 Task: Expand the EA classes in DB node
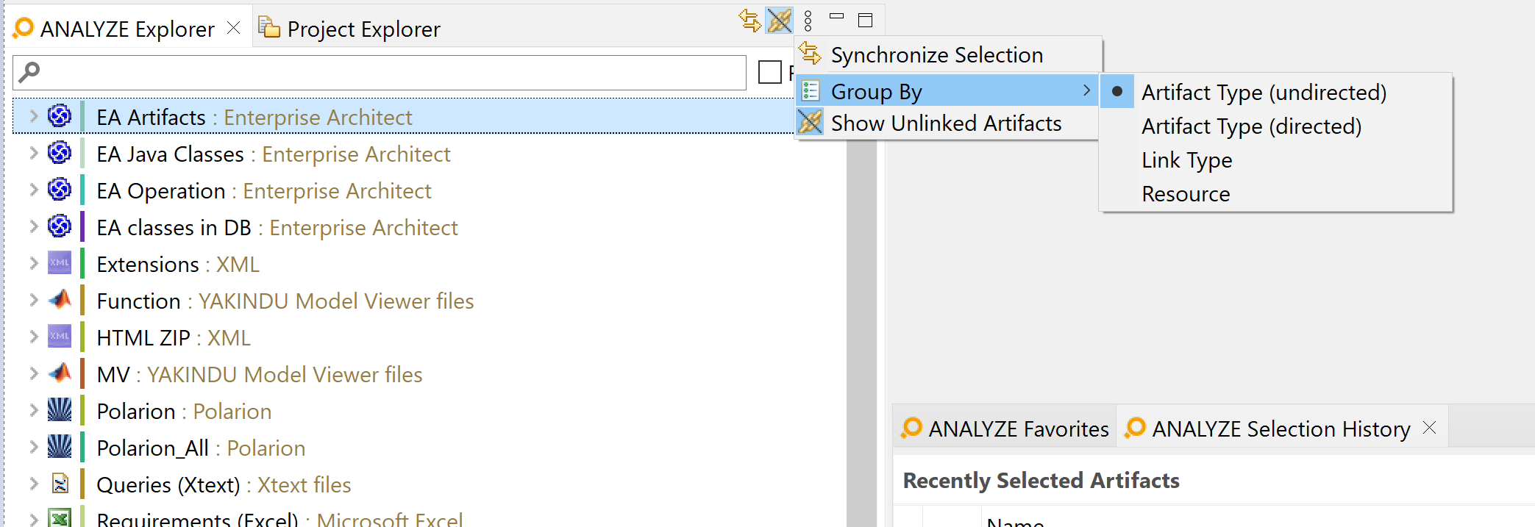[33, 226]
